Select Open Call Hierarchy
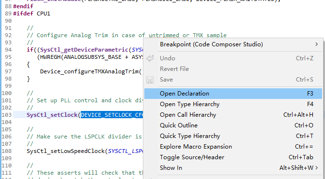 [x=233, y=115]
